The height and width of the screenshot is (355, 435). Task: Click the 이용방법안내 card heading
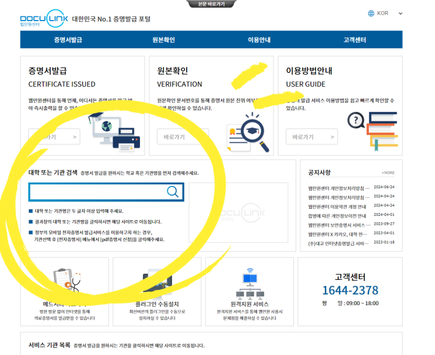click(309, 70)
